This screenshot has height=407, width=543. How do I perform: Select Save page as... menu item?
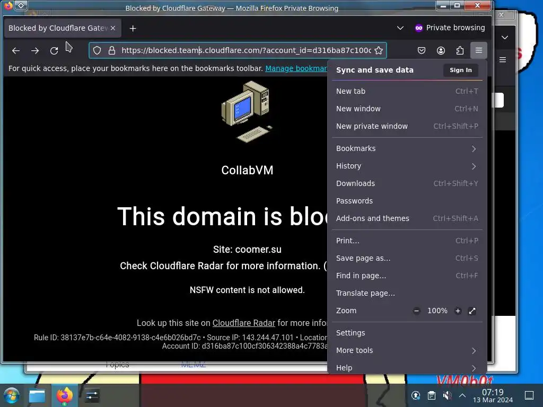(407, 258)
